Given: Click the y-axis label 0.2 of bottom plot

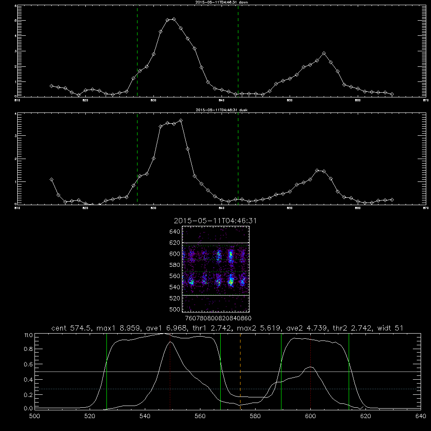Looking at the screenshot, I should click(28, 394).
